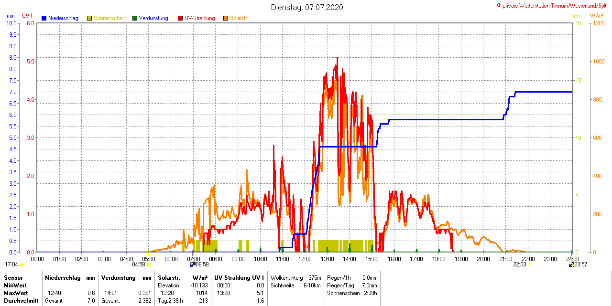Image resolution: width=612 pixels, height=306 pixels.
Task: Click the Tag:2:39 h entry
Action: tap(170, 301)
